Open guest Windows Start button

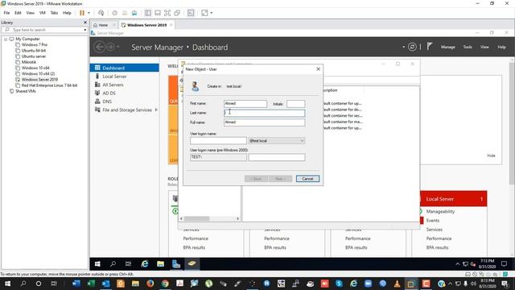pos(97,263)
